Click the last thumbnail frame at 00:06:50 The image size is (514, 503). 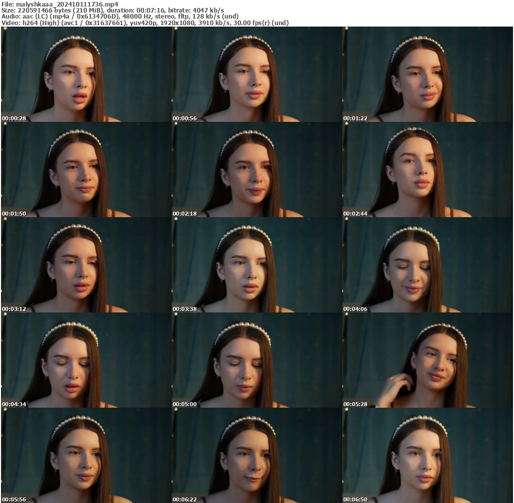(x=428, y=455)
